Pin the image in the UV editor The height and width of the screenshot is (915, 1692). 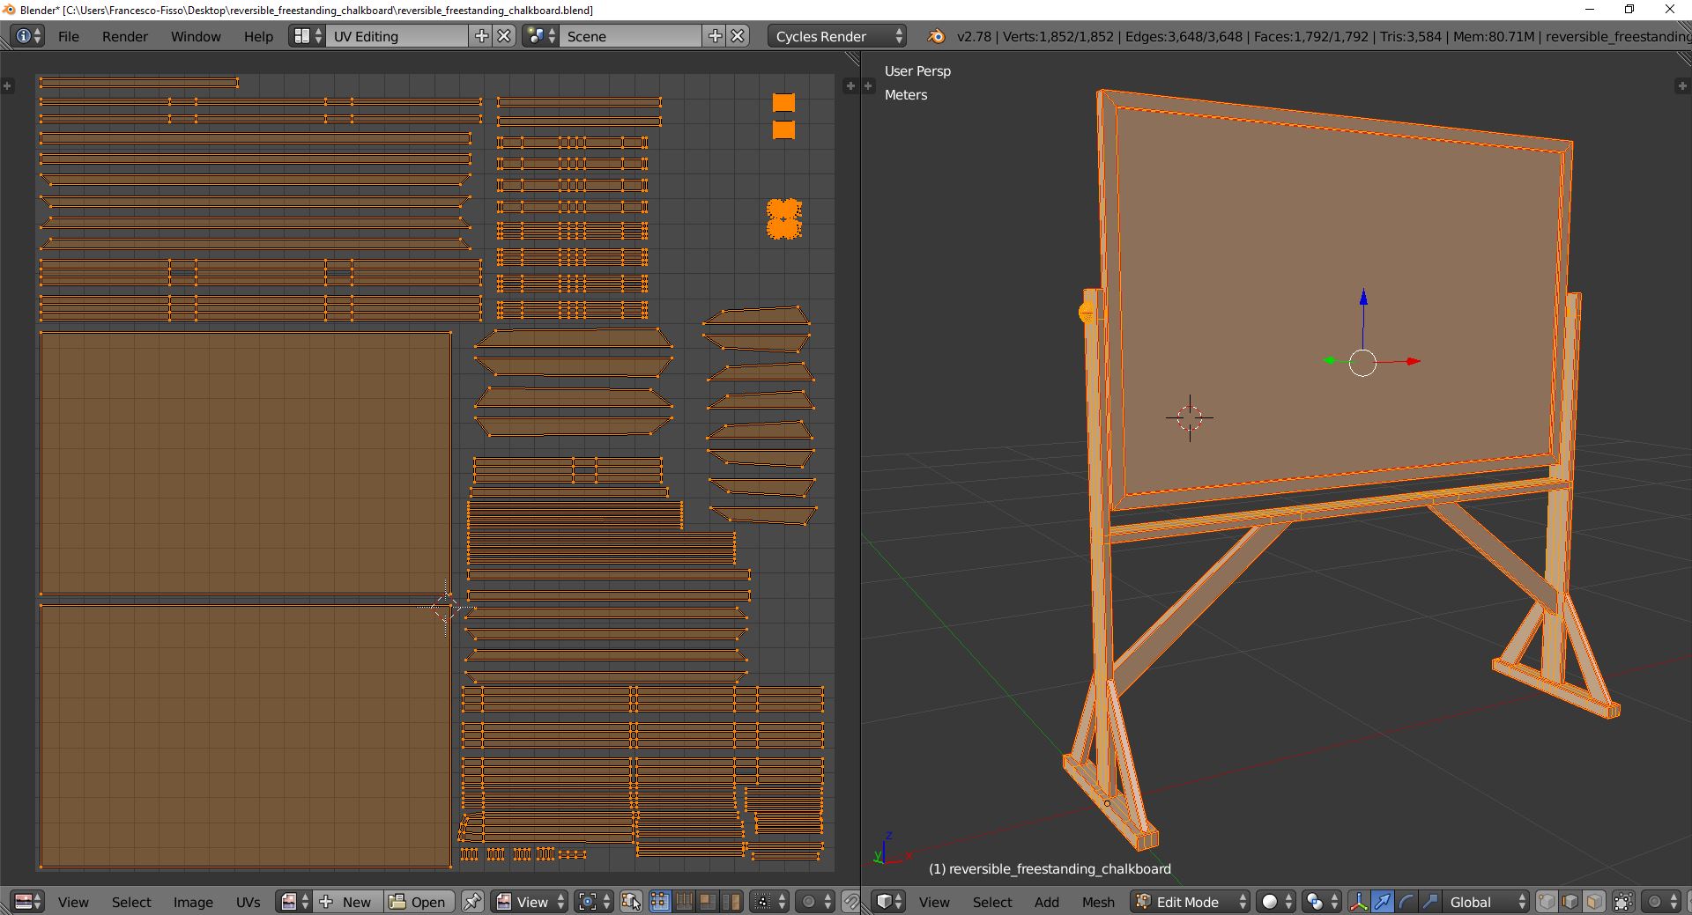[x=472, y=902]
